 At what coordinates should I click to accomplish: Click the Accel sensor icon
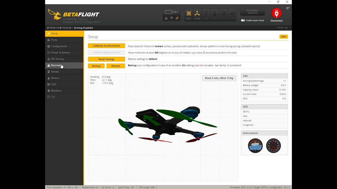click(197, 15)
